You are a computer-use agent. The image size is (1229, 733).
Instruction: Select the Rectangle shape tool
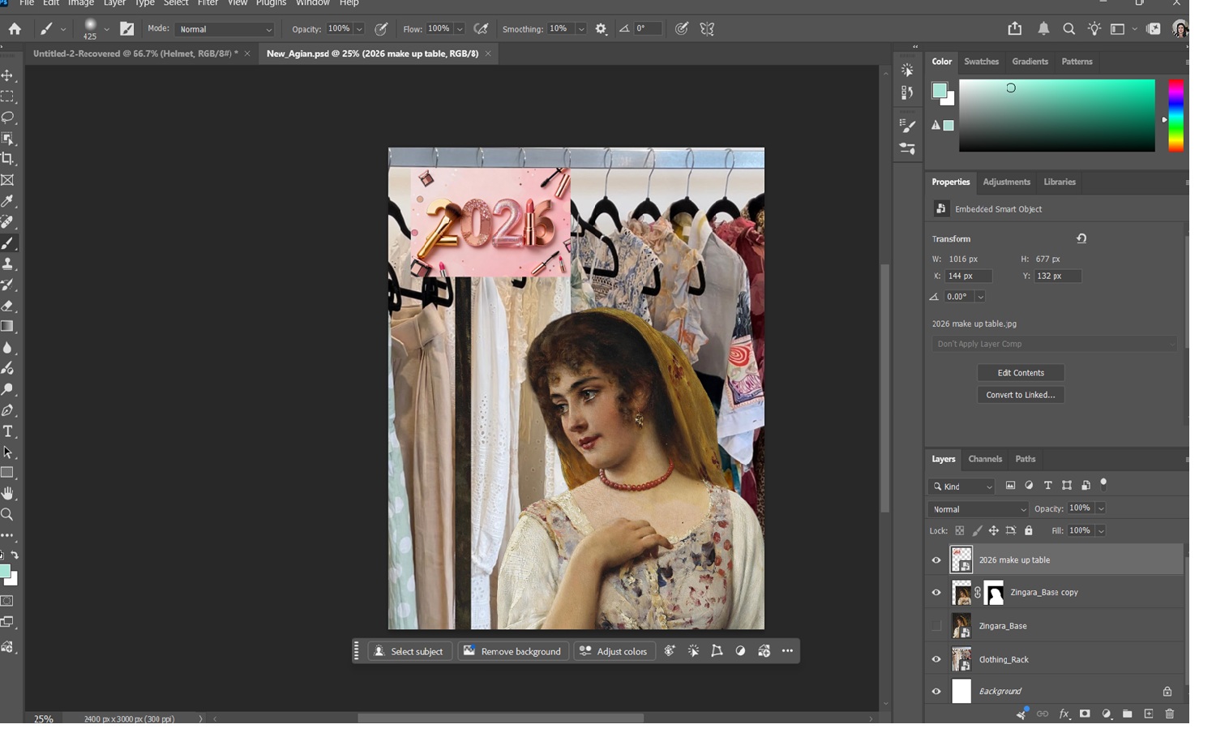[8, 473]
